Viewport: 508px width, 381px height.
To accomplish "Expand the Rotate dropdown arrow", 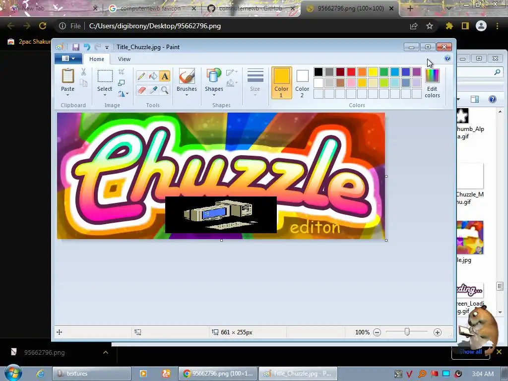I will [127, 94].
